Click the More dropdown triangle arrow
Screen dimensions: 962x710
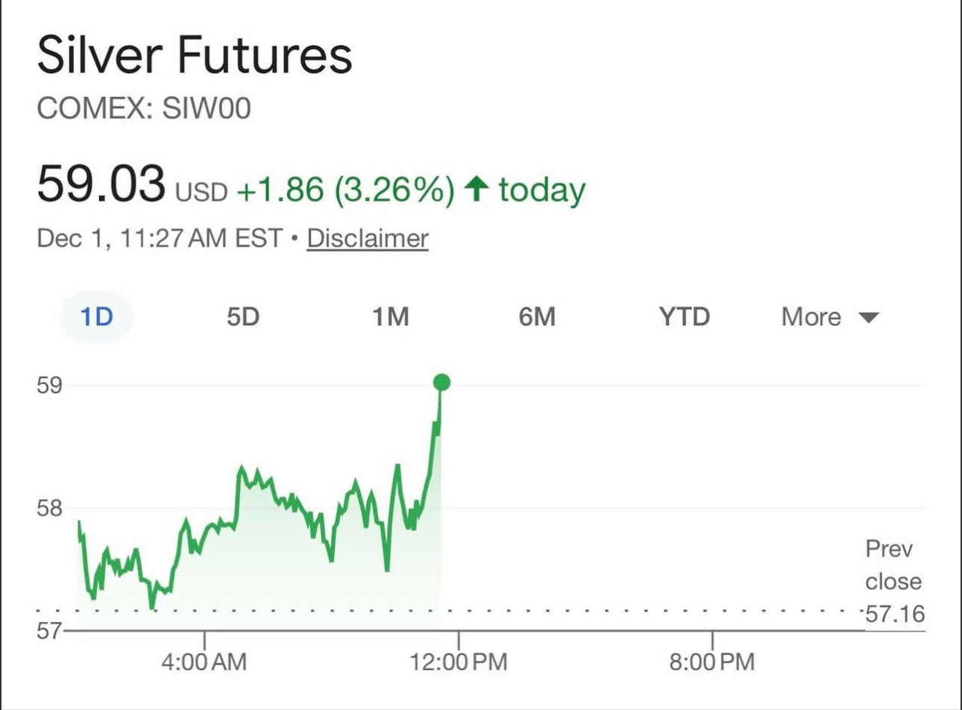[x=869, y=318]
